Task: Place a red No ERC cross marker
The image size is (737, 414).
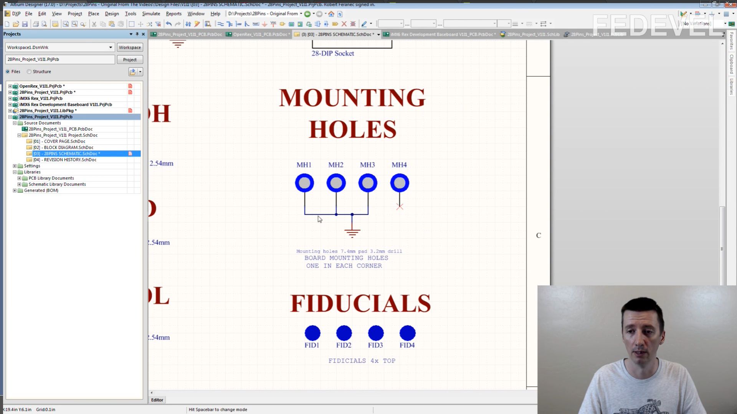Action: [x=344, y=24]
